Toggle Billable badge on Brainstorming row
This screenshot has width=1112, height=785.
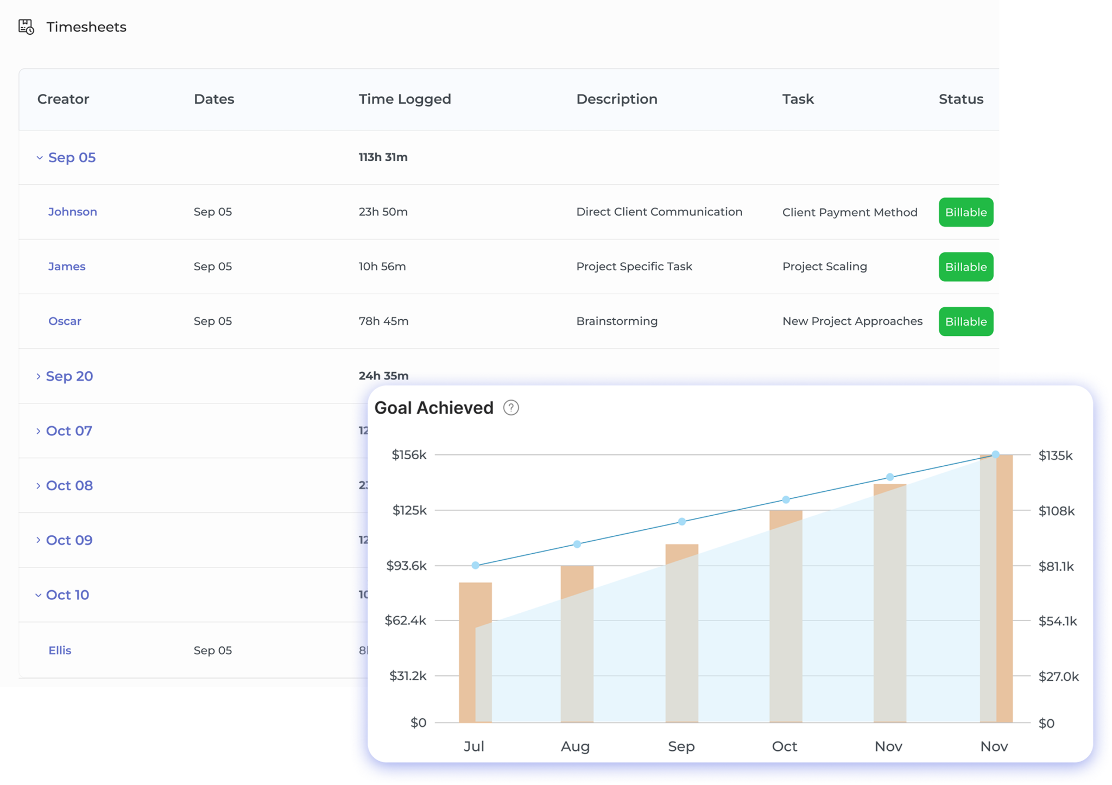pyautogui.click(x=965, y=321)
